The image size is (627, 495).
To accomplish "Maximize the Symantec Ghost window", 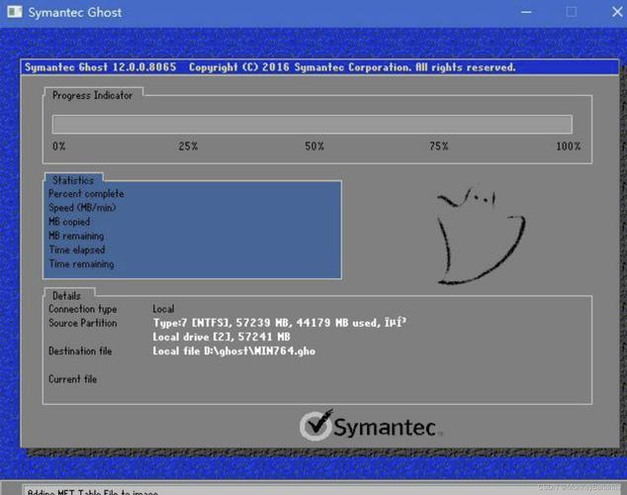I will (x=572, y=12).
